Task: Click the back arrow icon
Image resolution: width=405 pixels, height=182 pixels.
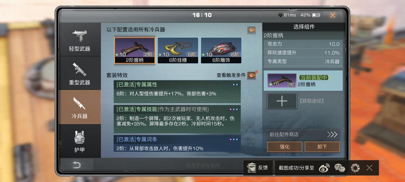Action: pyautogui.click(x=76, y=165)
